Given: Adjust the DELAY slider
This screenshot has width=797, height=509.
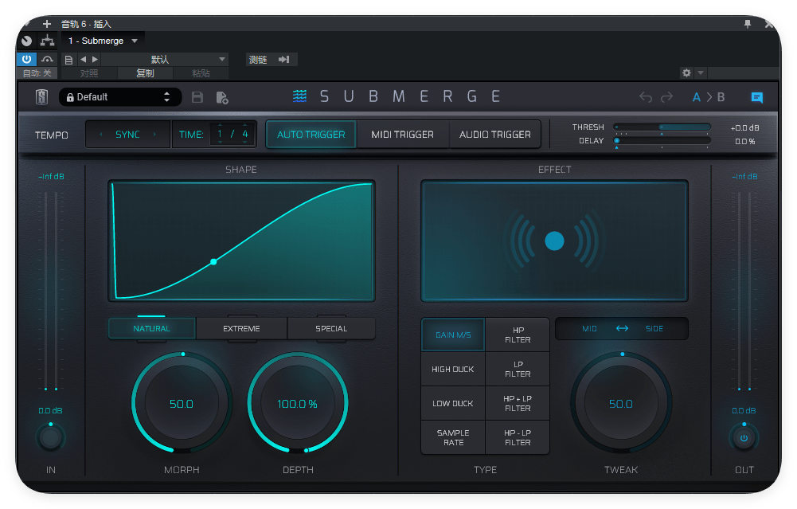Looking at the screenshot, I should coord(662,141).
